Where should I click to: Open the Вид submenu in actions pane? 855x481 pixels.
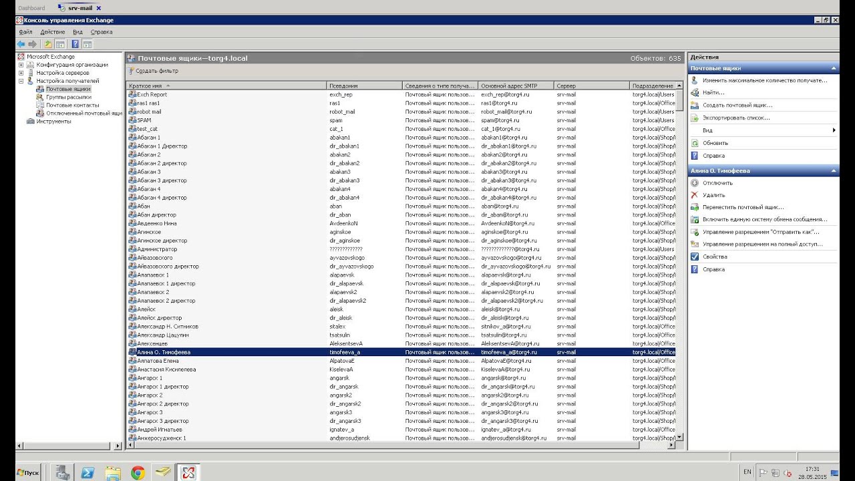click(763, 130)
